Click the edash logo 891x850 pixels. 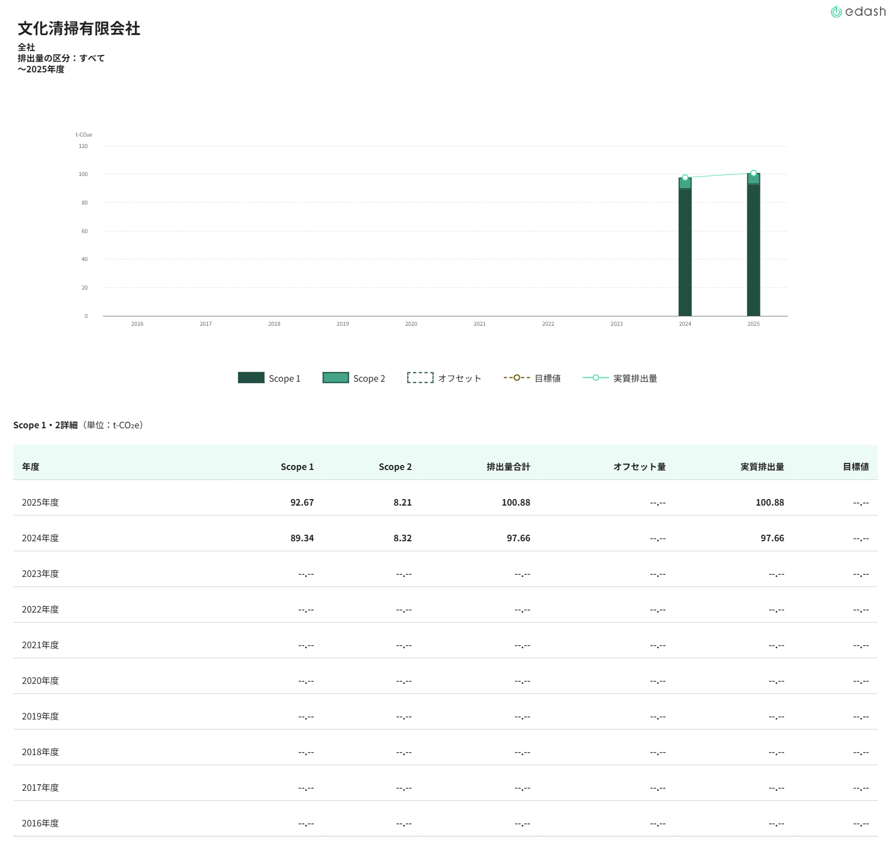[858, 12]
